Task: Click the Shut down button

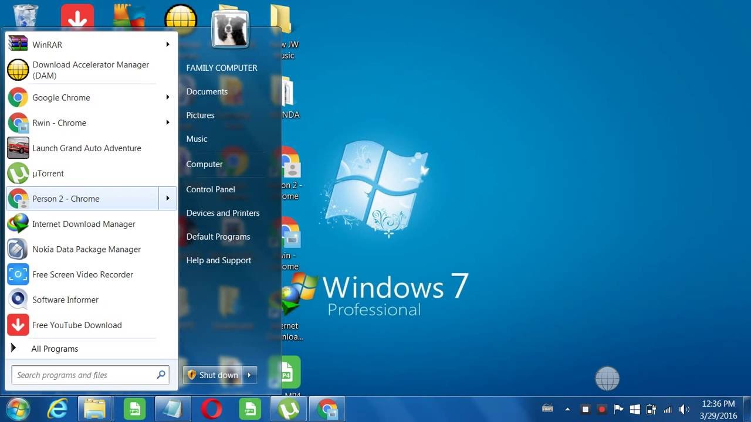Action: coord(212,375)
